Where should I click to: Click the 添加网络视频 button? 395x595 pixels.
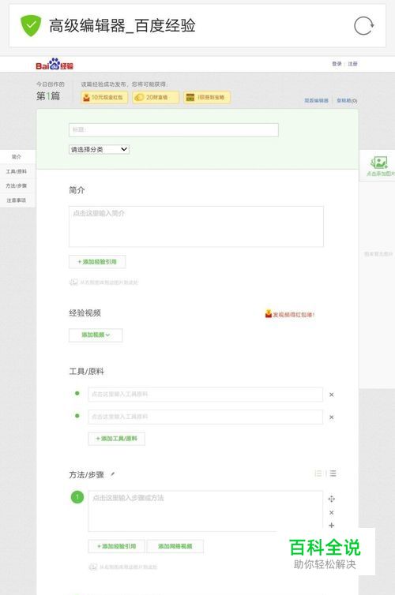click(175, 546)
